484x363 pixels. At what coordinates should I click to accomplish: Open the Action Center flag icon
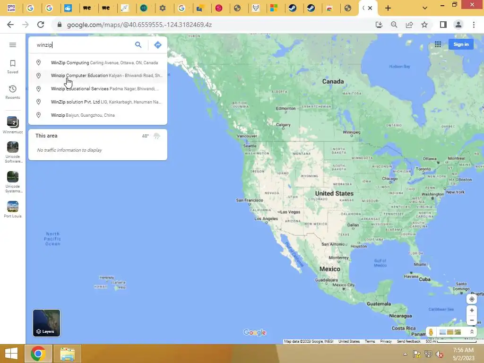pyautogui.click(x=416, y=354)
